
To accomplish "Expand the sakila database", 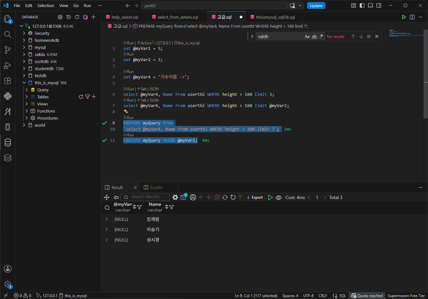I will (24, 54).
